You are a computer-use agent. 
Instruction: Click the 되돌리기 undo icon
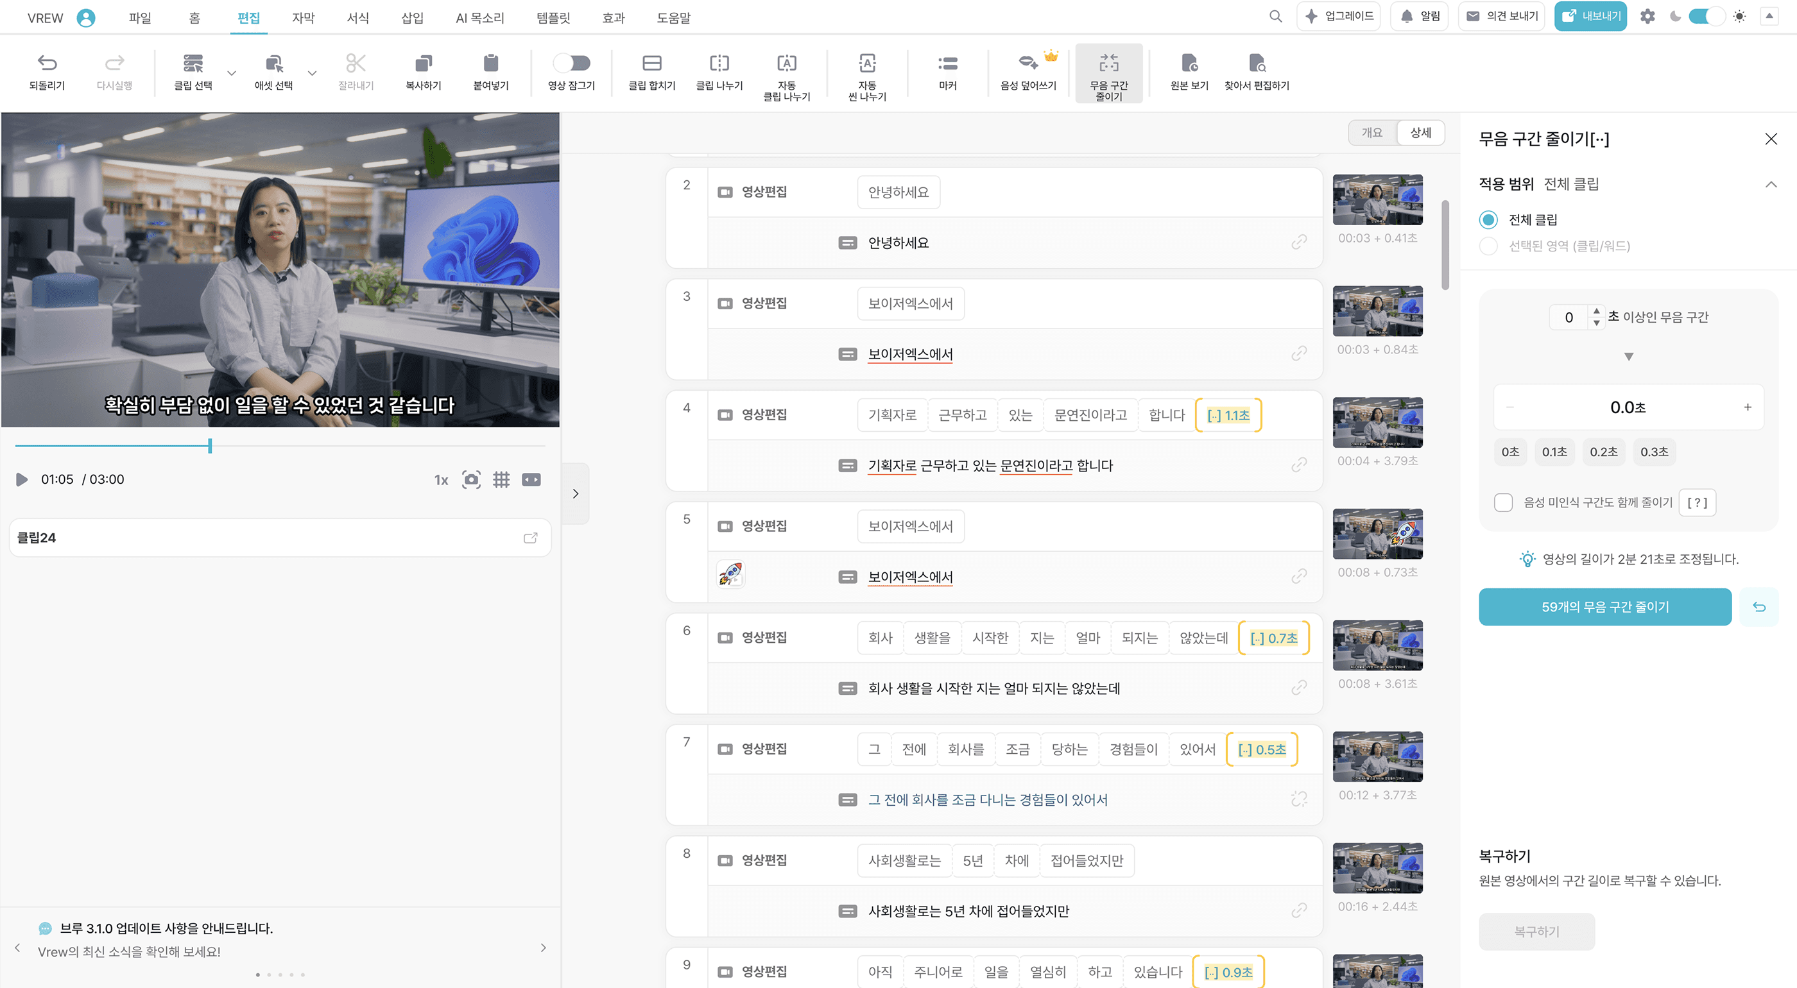pyautogui.click(x=47, y=64)
